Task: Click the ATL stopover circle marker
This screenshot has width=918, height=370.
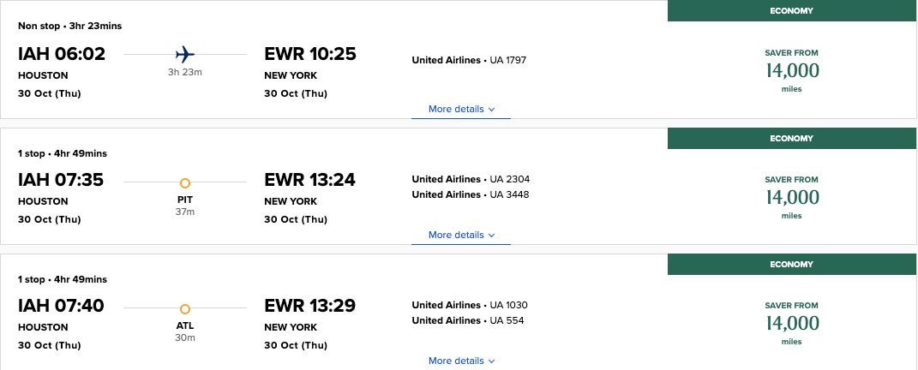Action: click(184, 308)
